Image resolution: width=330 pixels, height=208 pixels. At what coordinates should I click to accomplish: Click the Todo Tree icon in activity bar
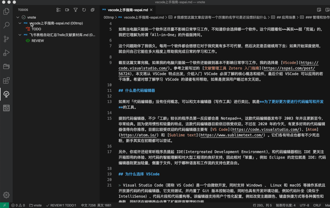pos(6,94)
